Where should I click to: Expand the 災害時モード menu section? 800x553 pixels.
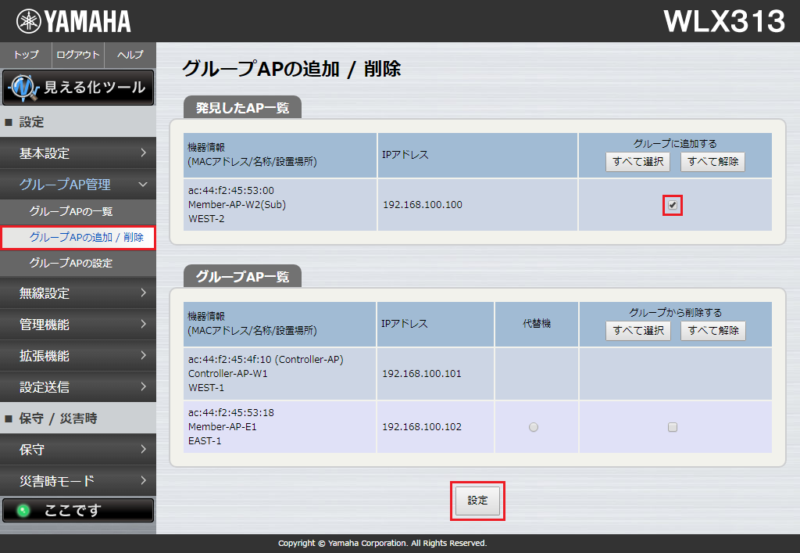[x=78, y=480]
